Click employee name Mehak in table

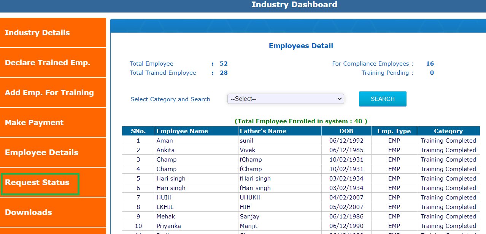click(165, 217)
